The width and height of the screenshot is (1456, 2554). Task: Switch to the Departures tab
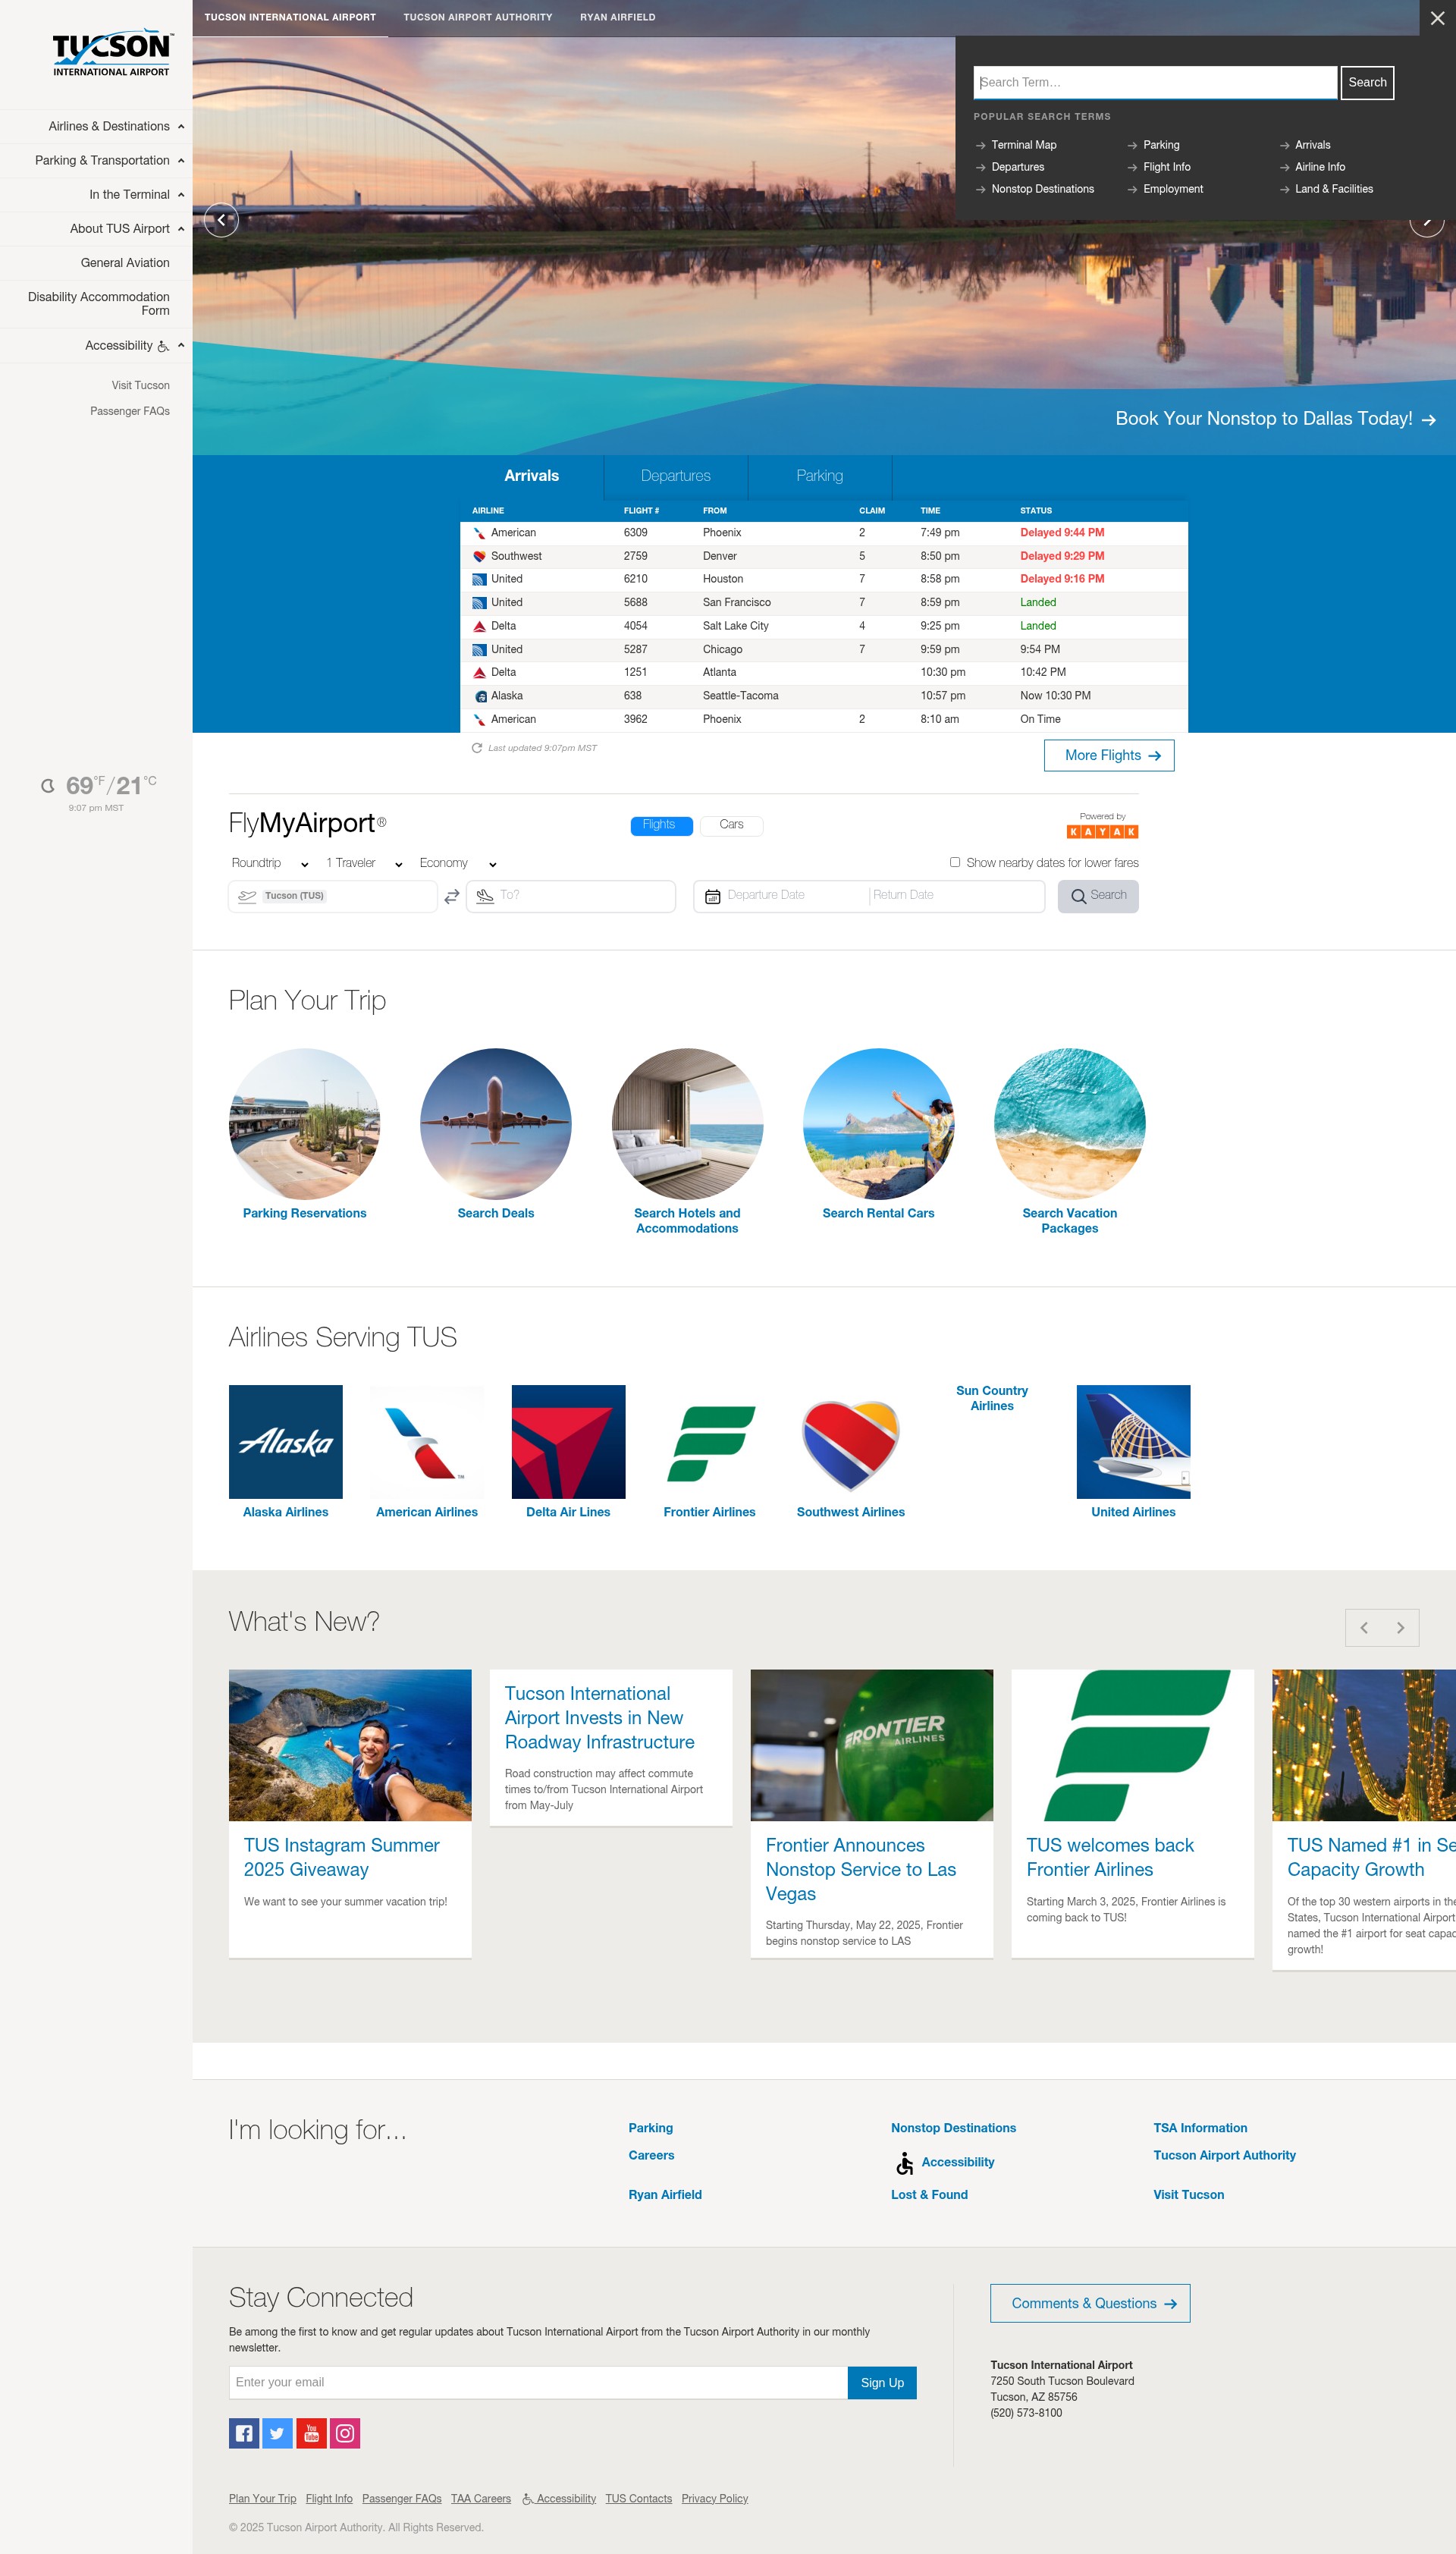(676, 476)
